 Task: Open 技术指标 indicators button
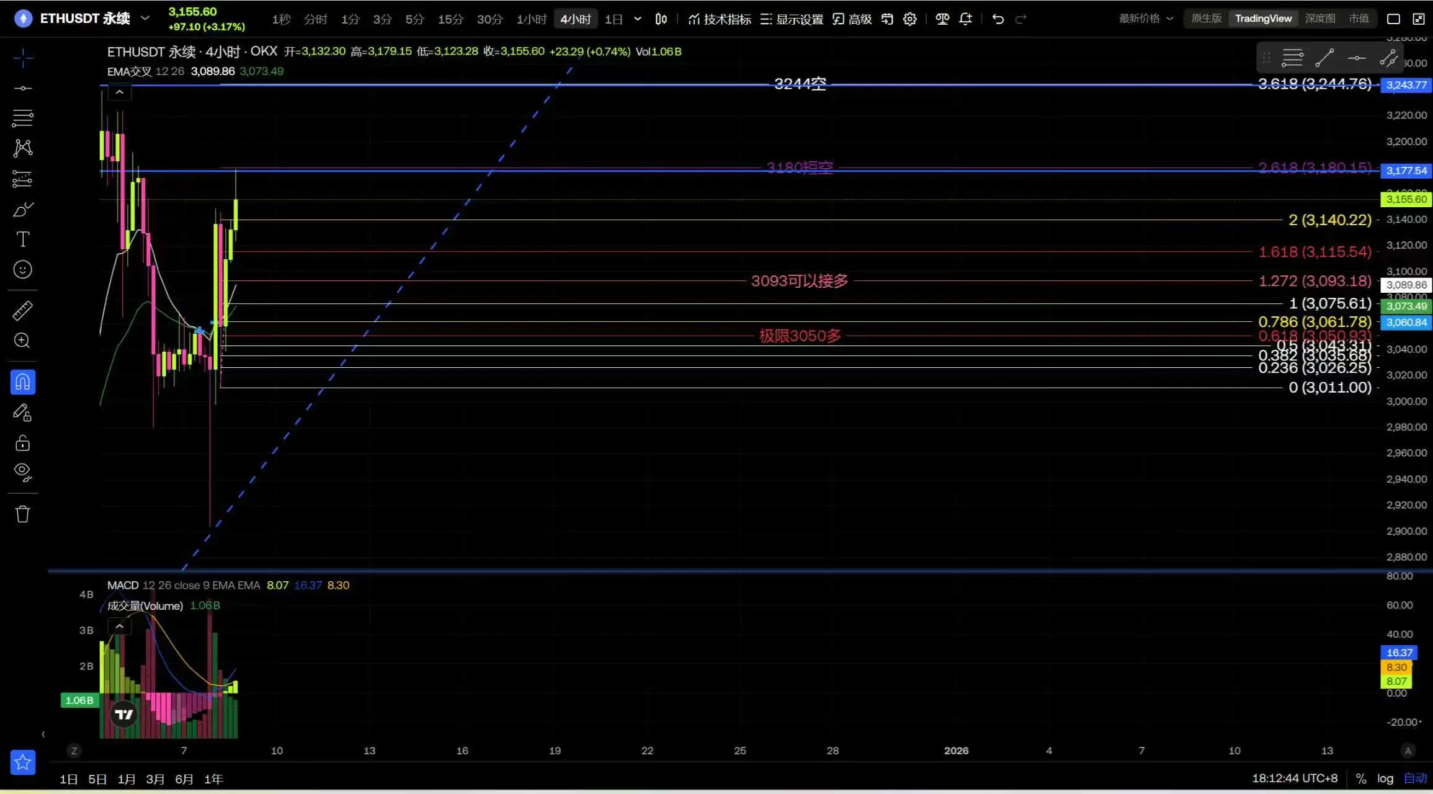[720, 19]
